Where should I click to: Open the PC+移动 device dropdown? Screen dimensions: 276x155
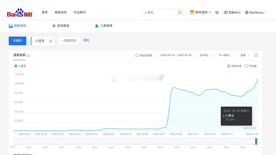click(x=226, y=55)
